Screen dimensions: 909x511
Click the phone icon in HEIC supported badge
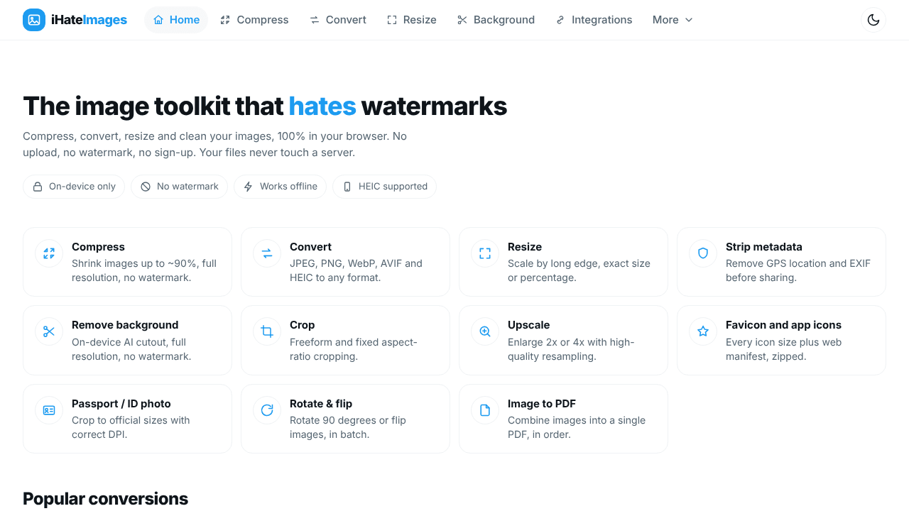click(x=347, y=187)
